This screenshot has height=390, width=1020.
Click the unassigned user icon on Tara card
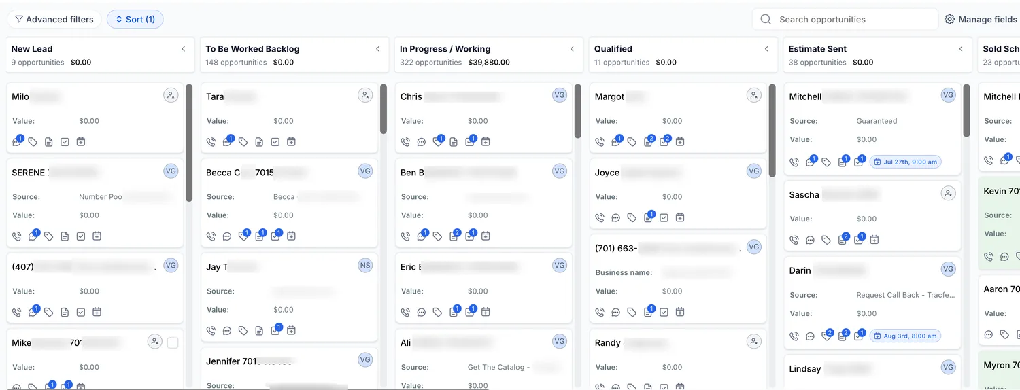click(x=365, y=95)
